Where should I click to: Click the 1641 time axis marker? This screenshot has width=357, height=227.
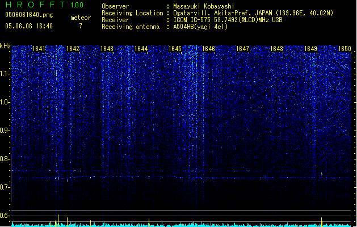(x=39, y=49)
